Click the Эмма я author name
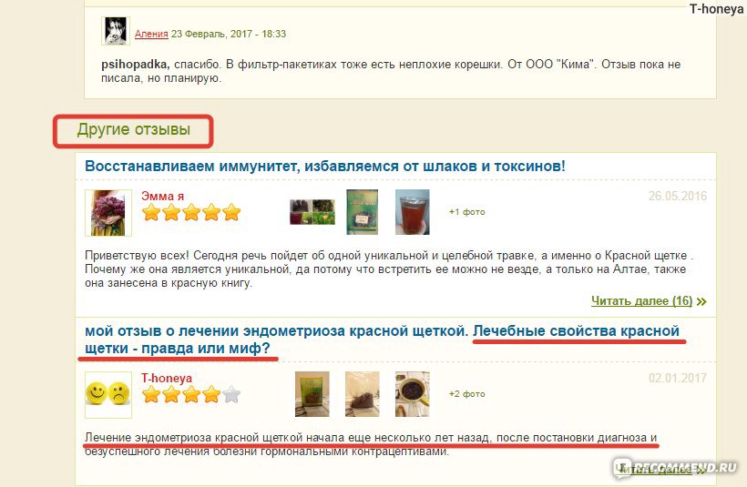 [x=162, y=196]
